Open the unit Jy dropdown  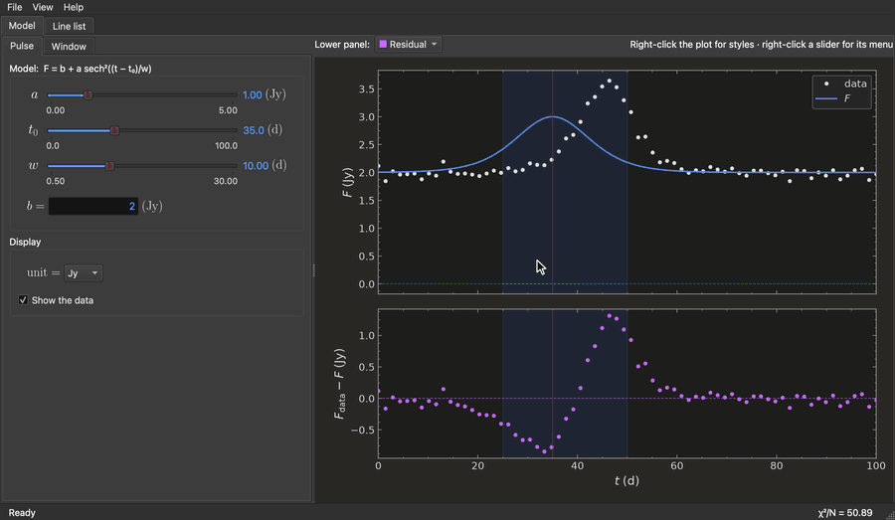coord(83,272)
